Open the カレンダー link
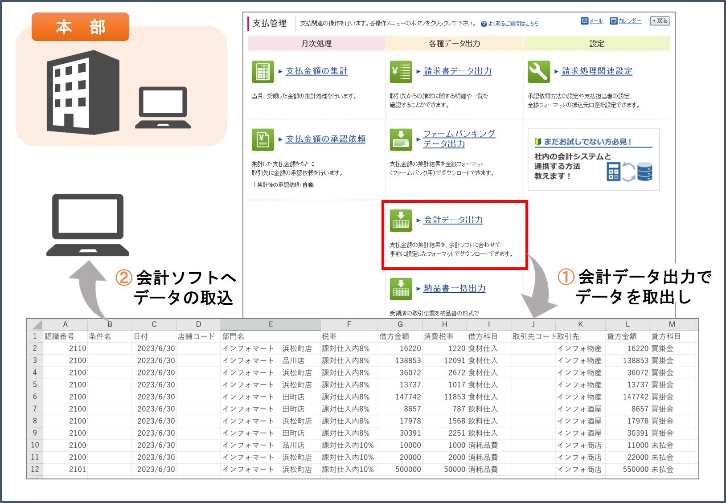 (x=630, y=21)
